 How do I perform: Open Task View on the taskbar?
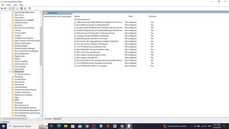point(52,126)
